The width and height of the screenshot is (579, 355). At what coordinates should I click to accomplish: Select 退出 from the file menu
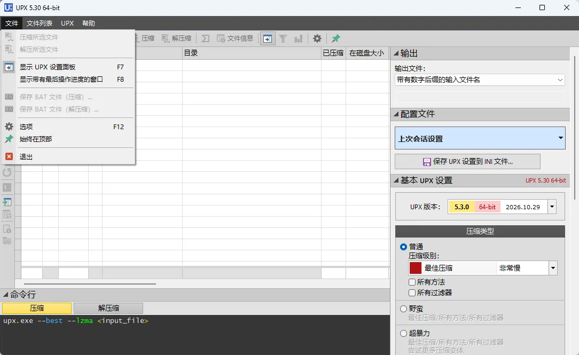point(69,157)
